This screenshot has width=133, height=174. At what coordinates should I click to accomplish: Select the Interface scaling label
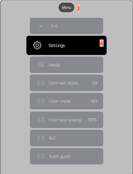point(65,120)
